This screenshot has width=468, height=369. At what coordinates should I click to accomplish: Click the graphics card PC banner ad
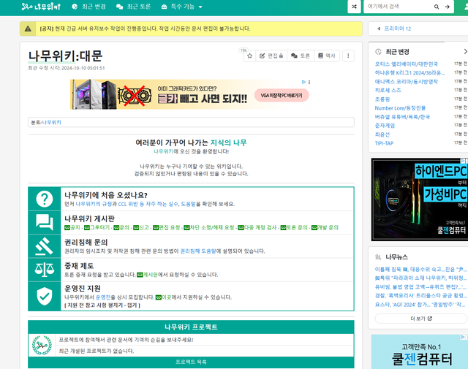pyautogui.click(x=189, y=94)
